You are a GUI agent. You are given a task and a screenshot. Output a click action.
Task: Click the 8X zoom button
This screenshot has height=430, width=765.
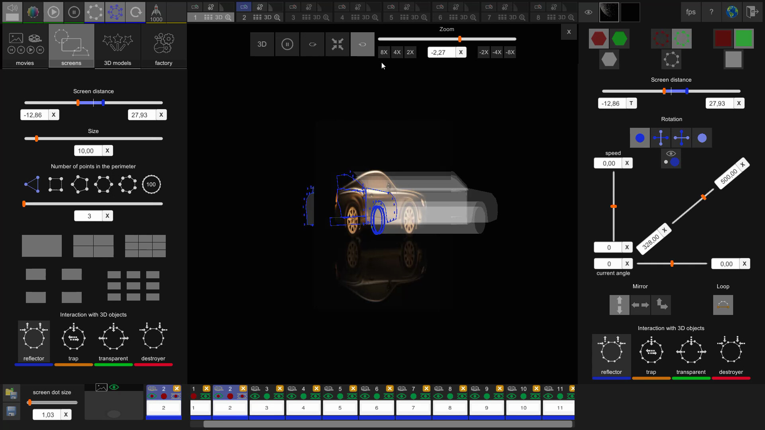[384, 52]
